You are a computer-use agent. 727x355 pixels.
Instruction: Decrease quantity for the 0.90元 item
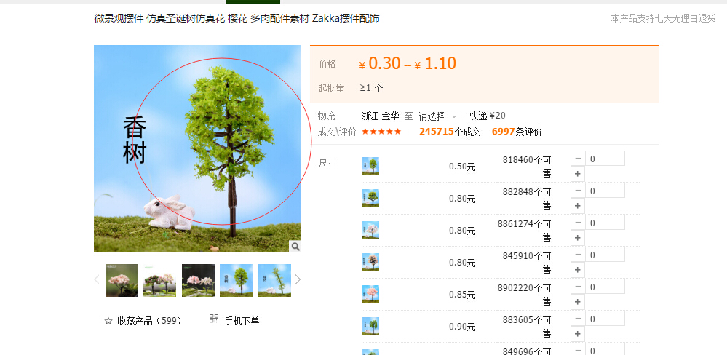[578, 319]
